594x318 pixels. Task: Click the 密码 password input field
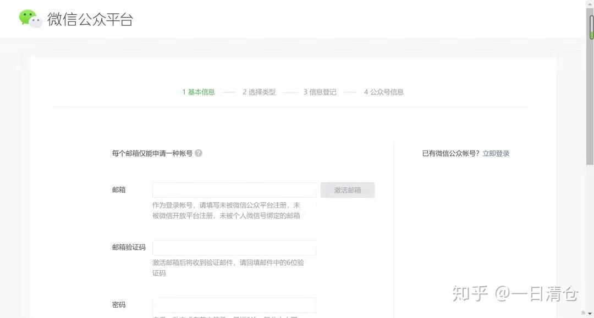234,305
